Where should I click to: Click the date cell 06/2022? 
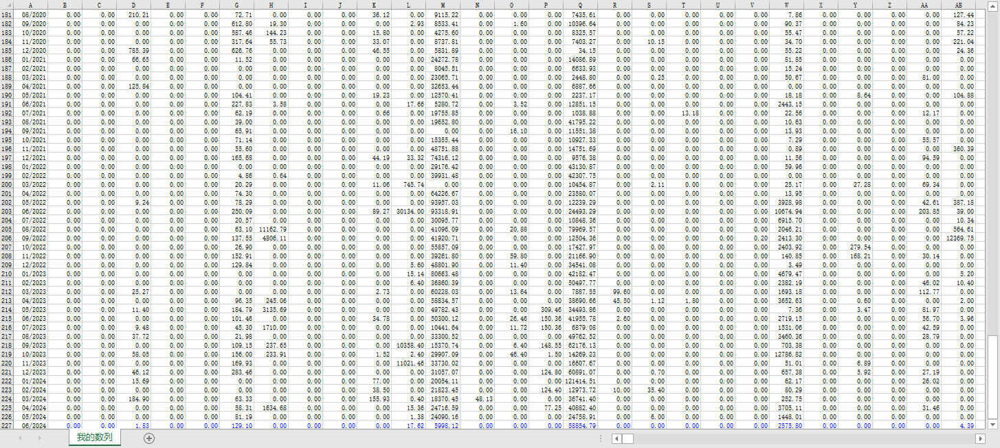point(31,211)
